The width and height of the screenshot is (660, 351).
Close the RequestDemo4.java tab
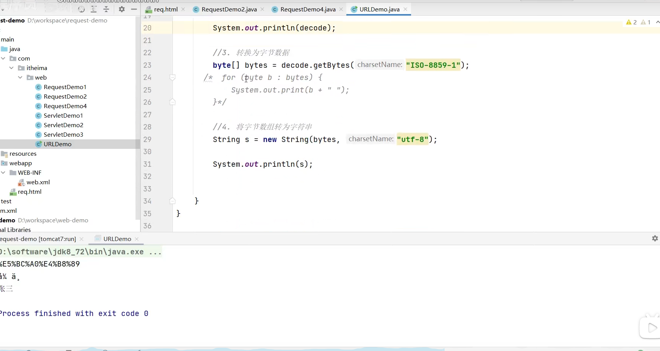tap(341, 9)
